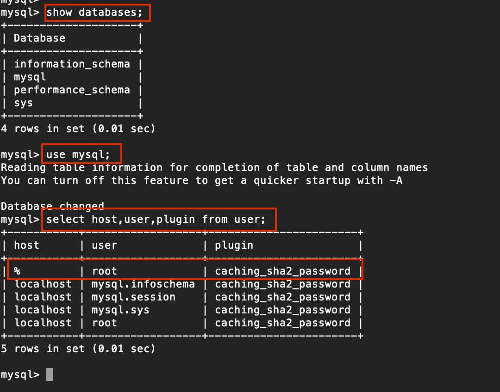Viewport: 500px width, 392px height.
Task: Click the information_schema database entry
Action: tap(72, 64)
